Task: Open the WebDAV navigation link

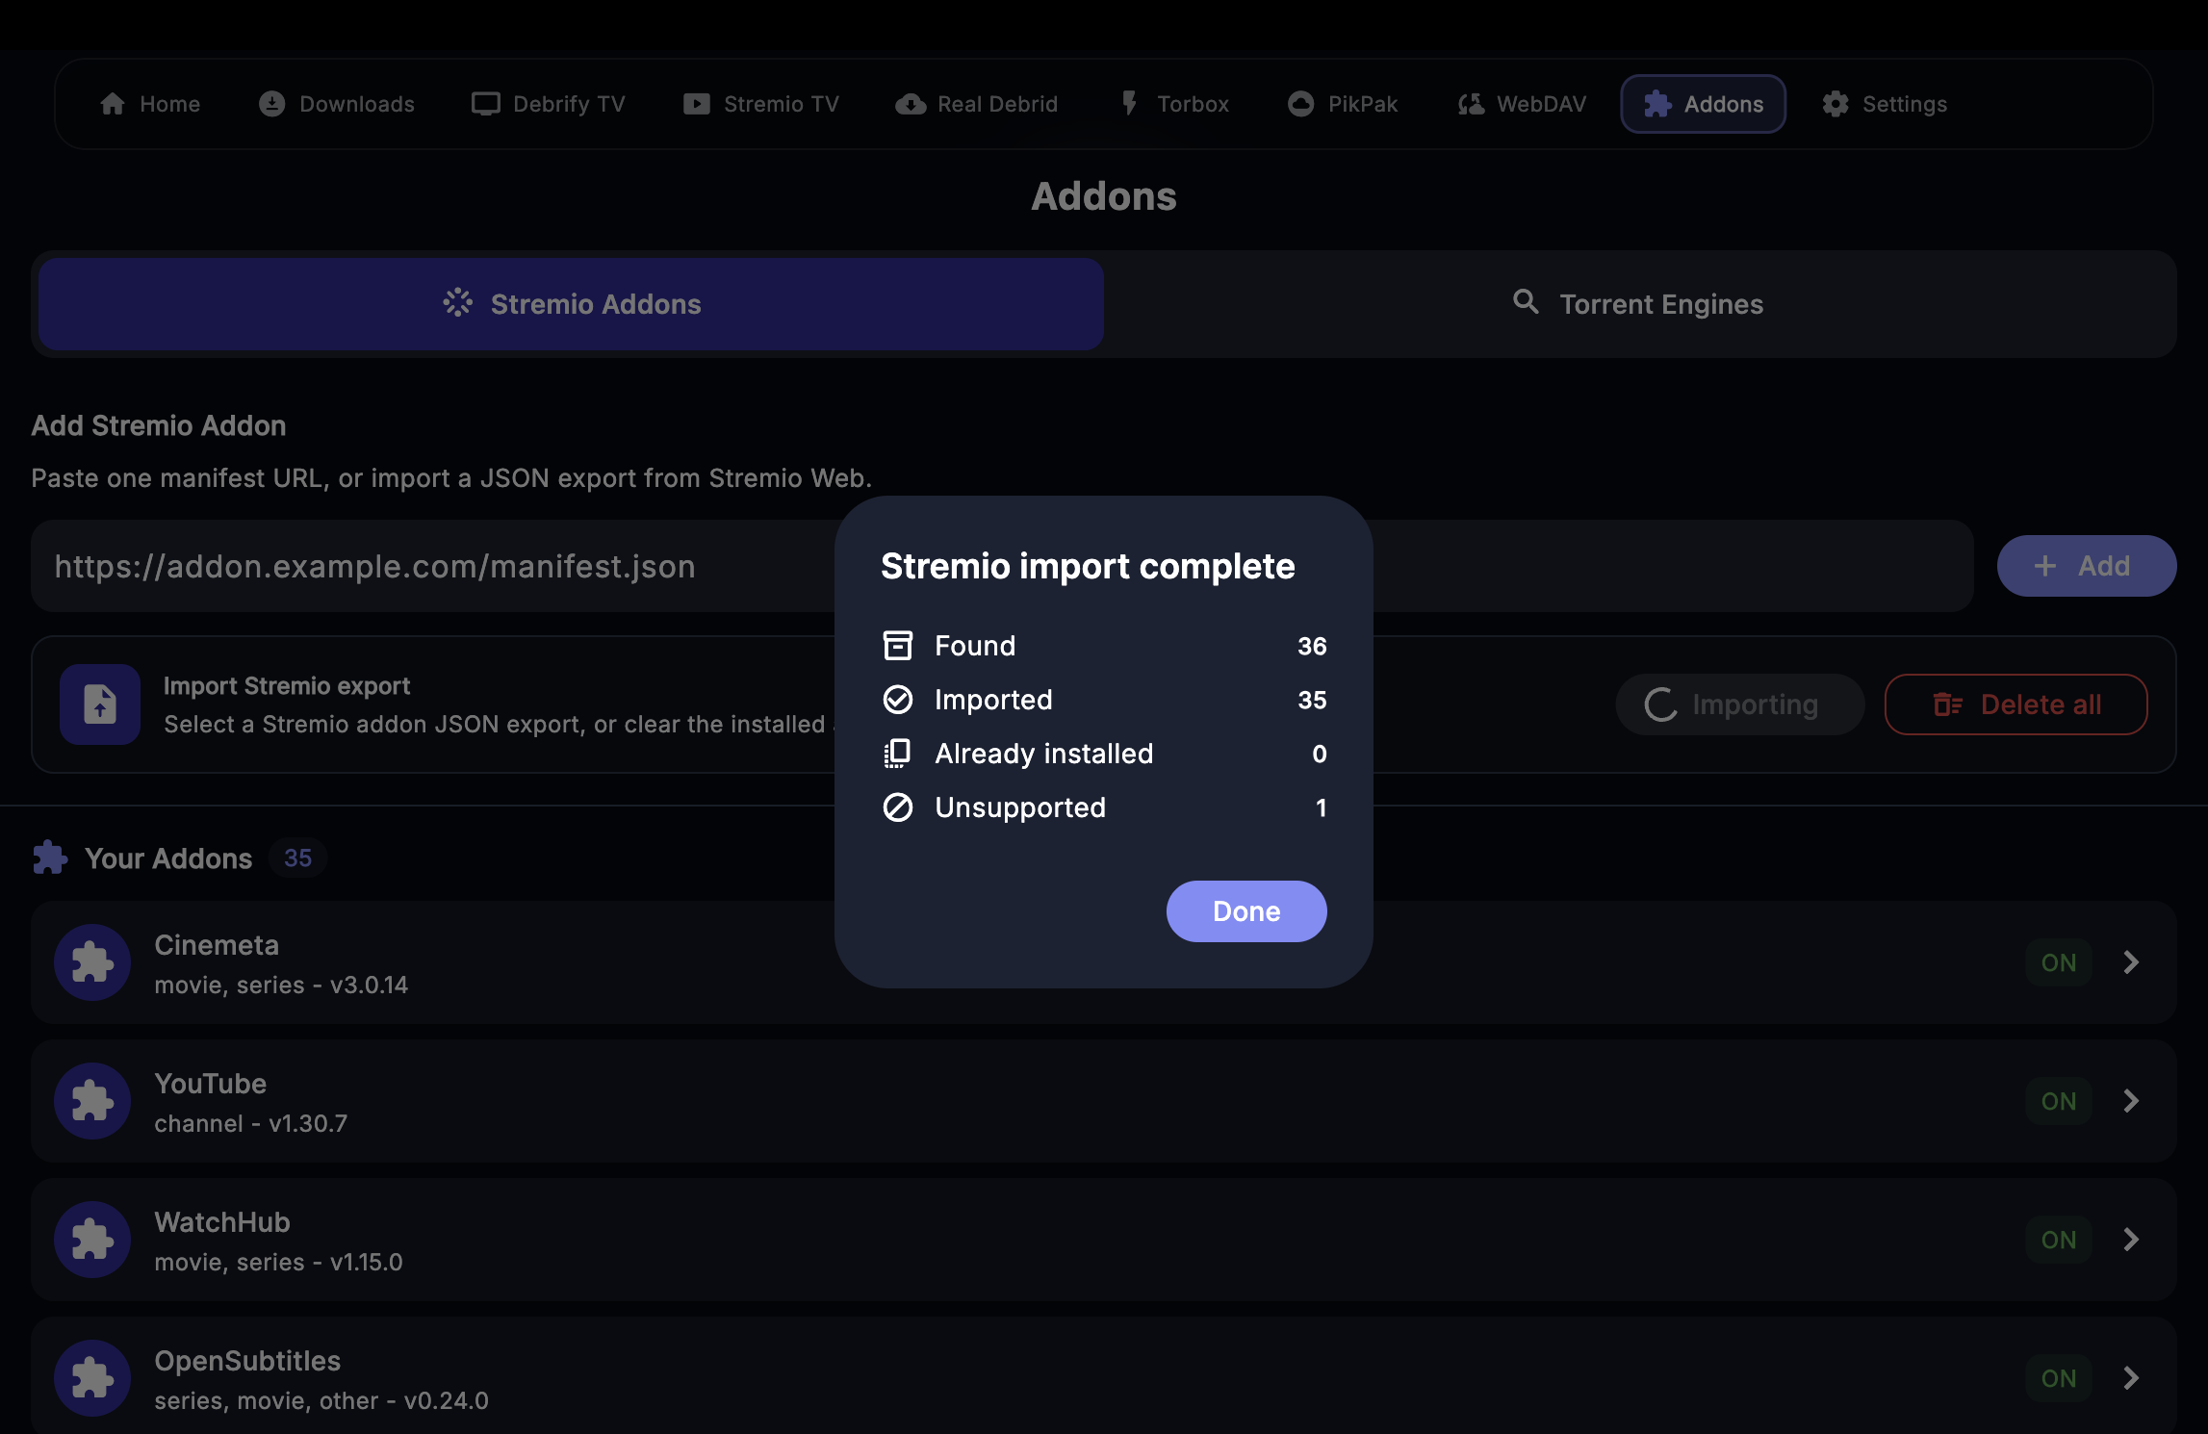Action: pyautogui.click(x=1522, y=104)
